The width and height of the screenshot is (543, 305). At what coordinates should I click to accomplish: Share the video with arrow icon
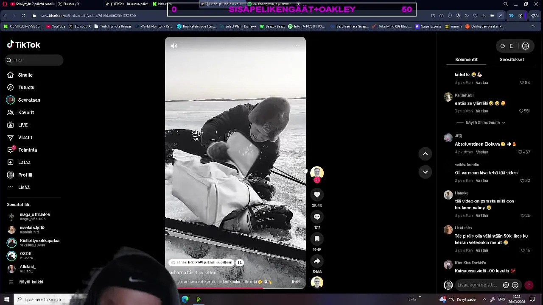point(317,261)
